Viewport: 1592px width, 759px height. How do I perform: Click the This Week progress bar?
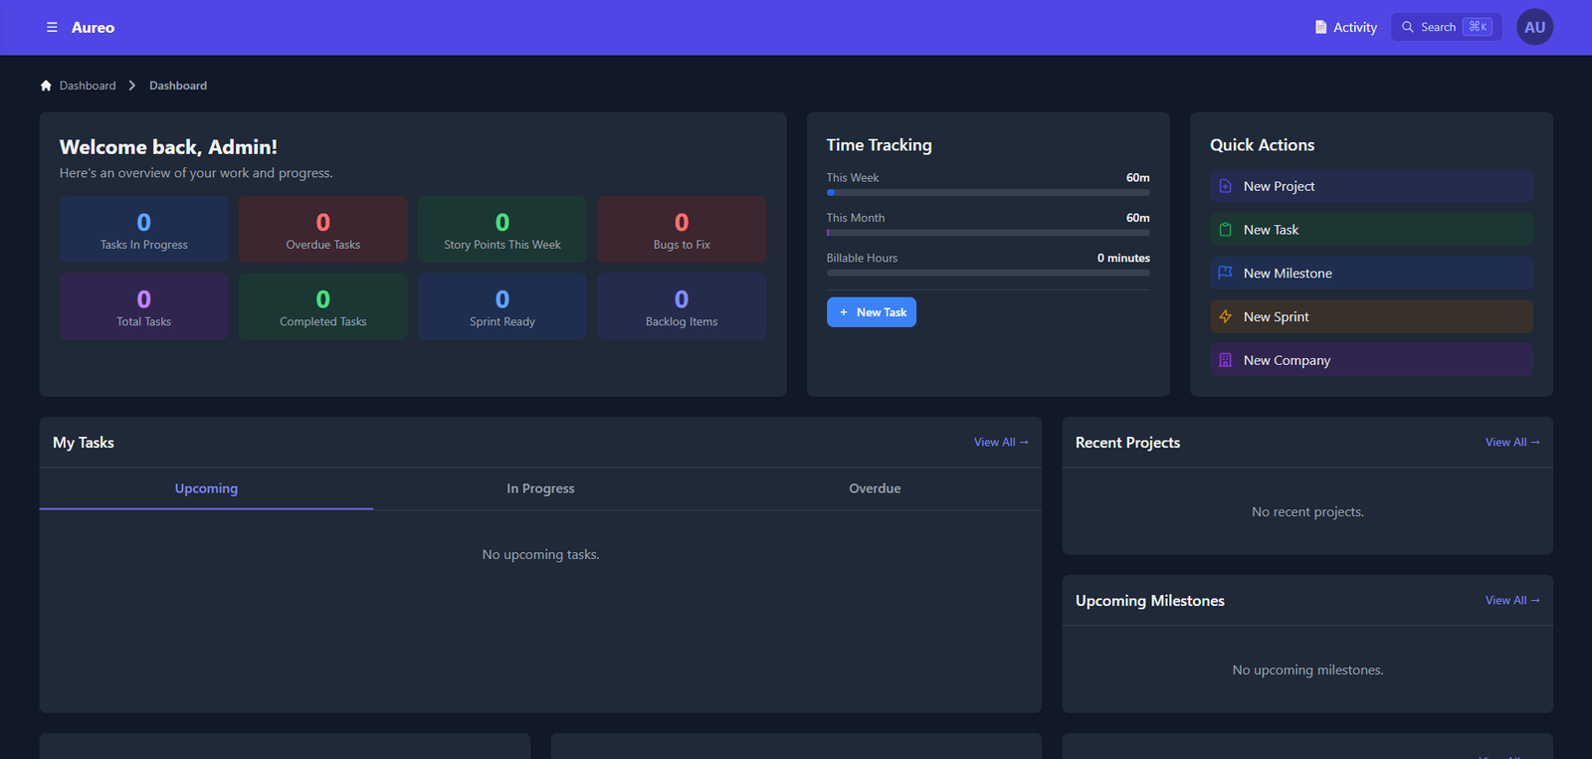point(988,192)
